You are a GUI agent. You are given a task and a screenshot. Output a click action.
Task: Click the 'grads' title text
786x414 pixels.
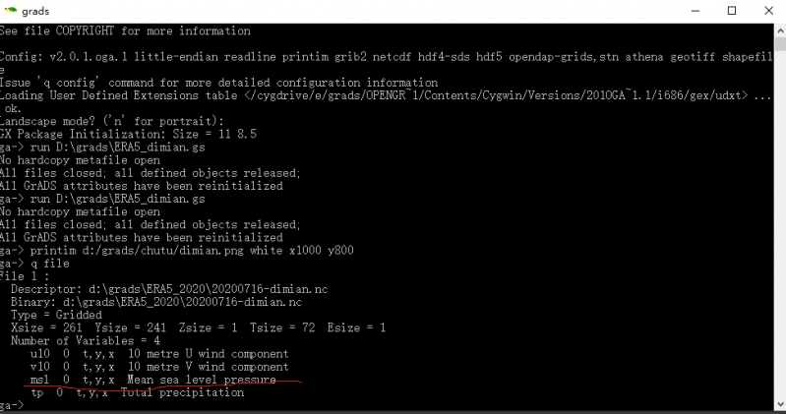[35, 11]
